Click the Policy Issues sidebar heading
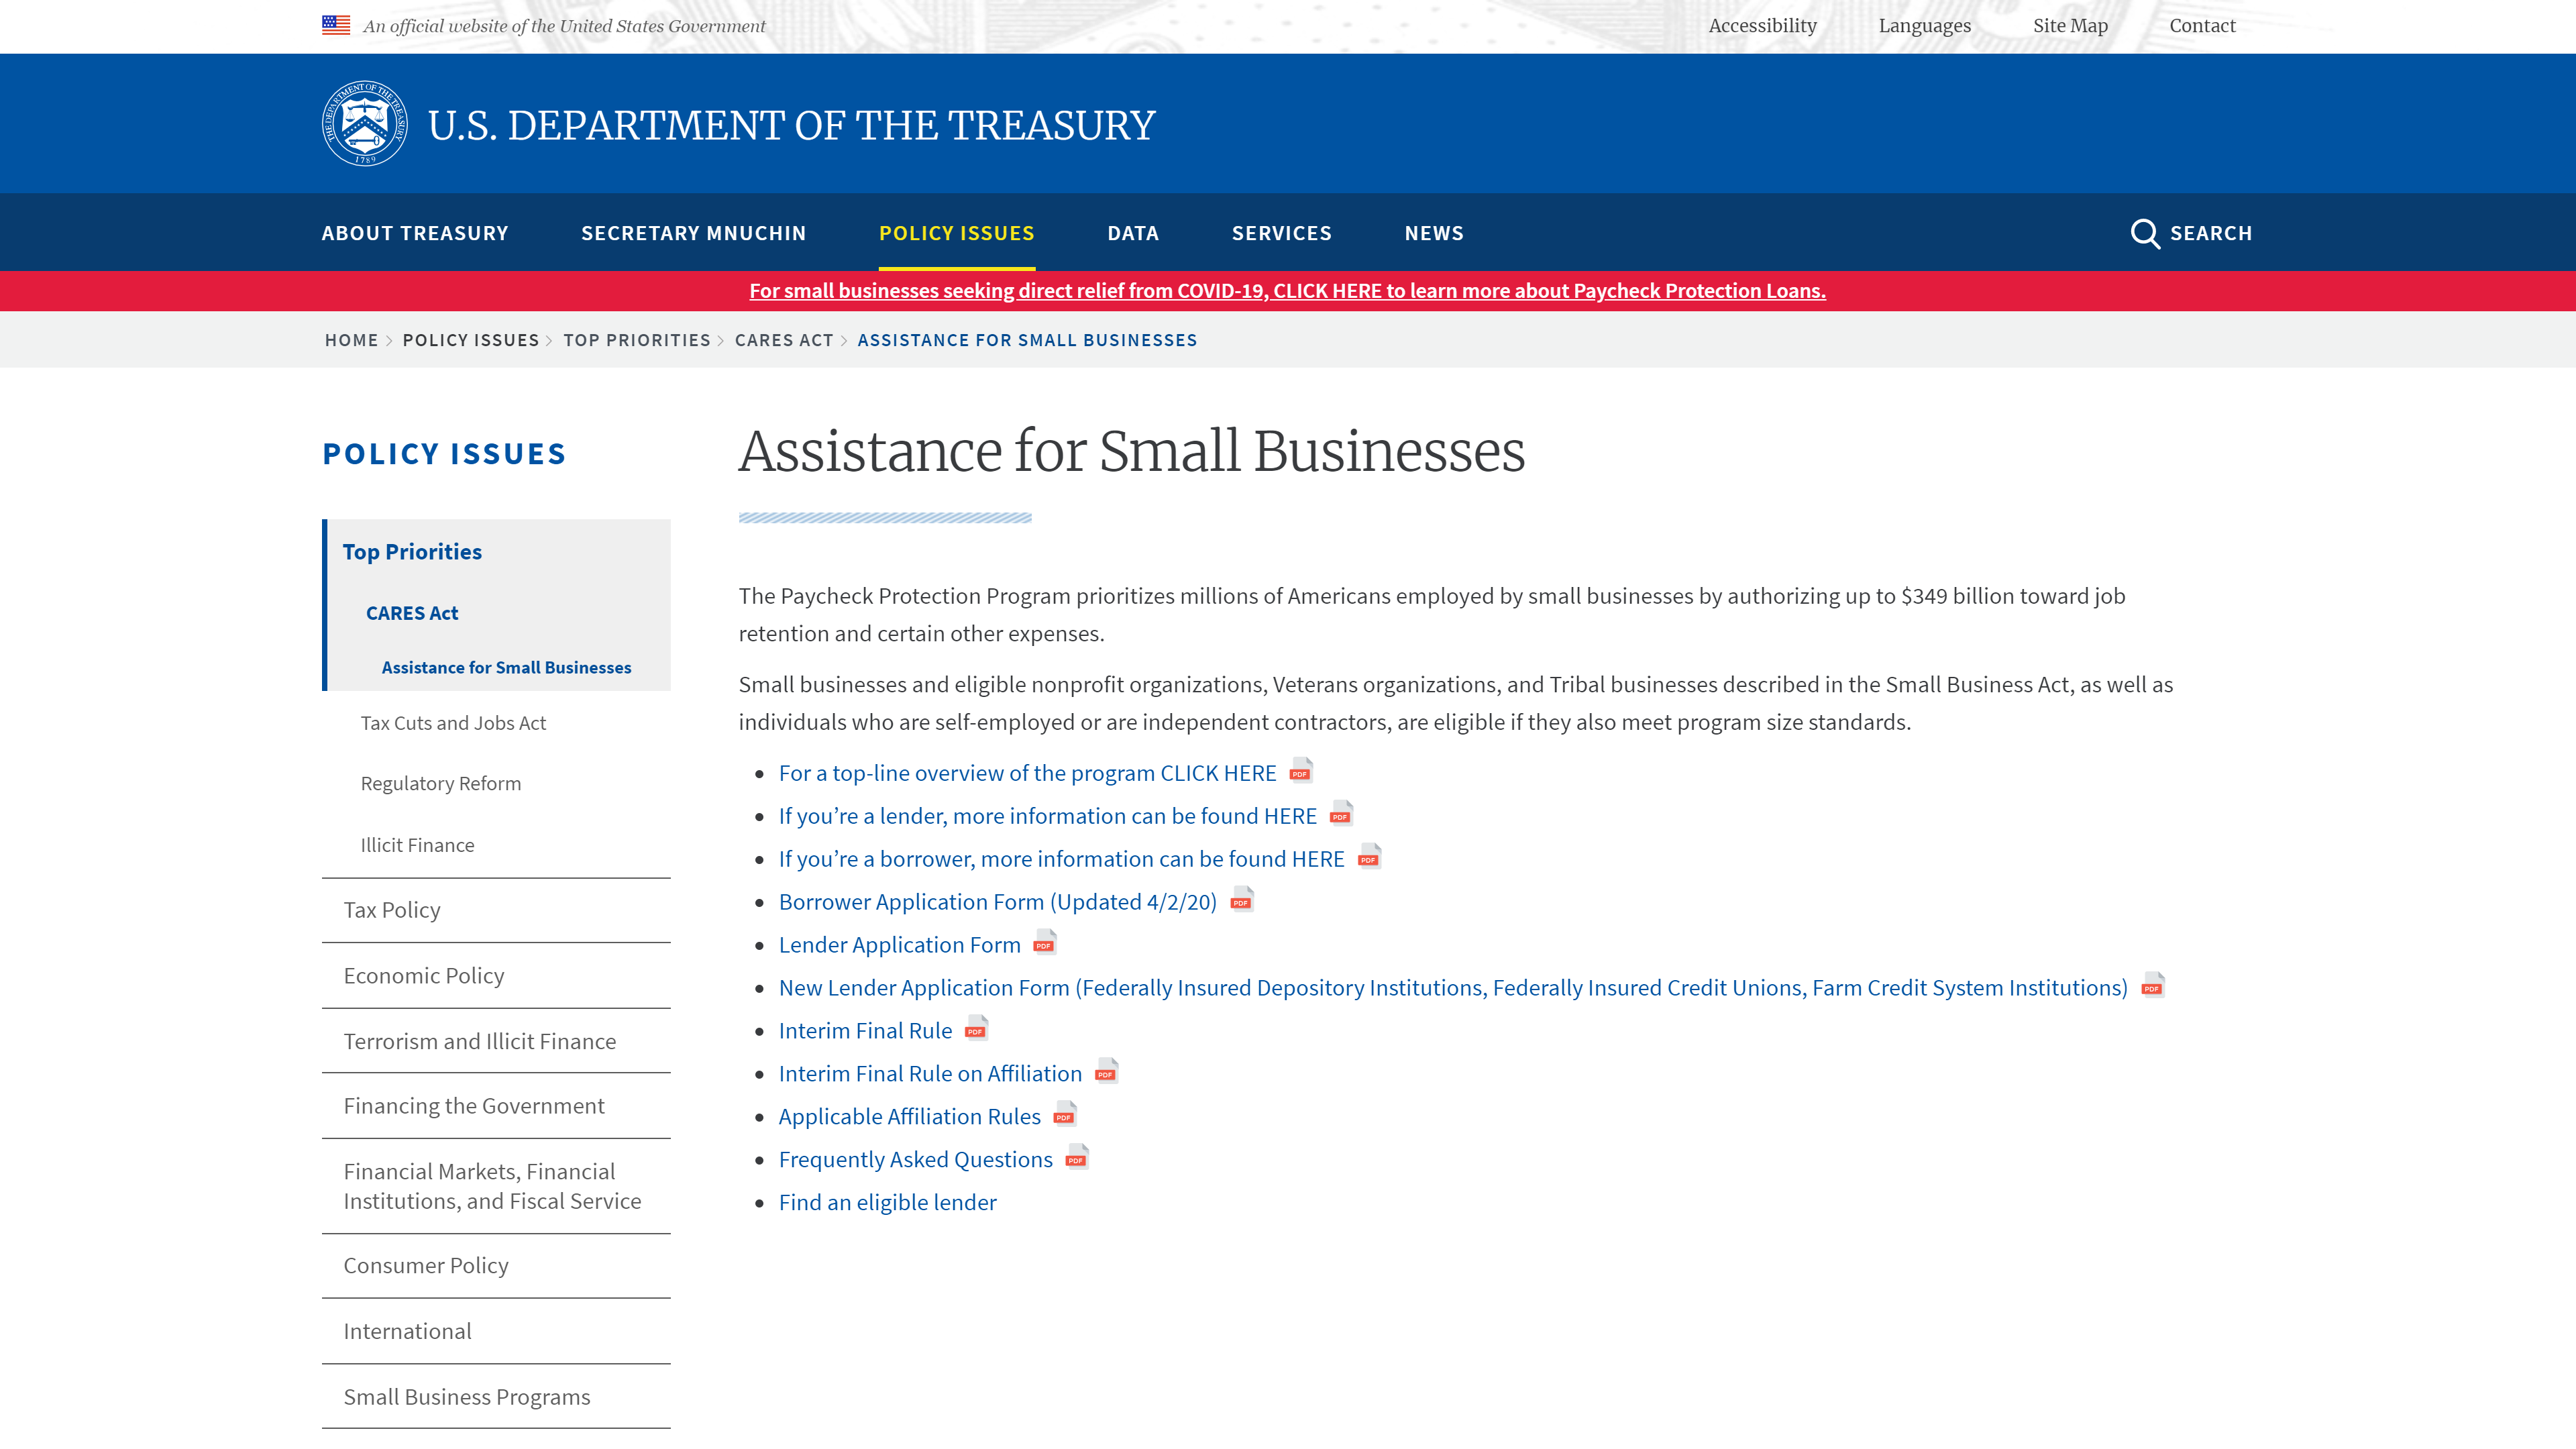Screen dimensions: 2576x1449 444,454
